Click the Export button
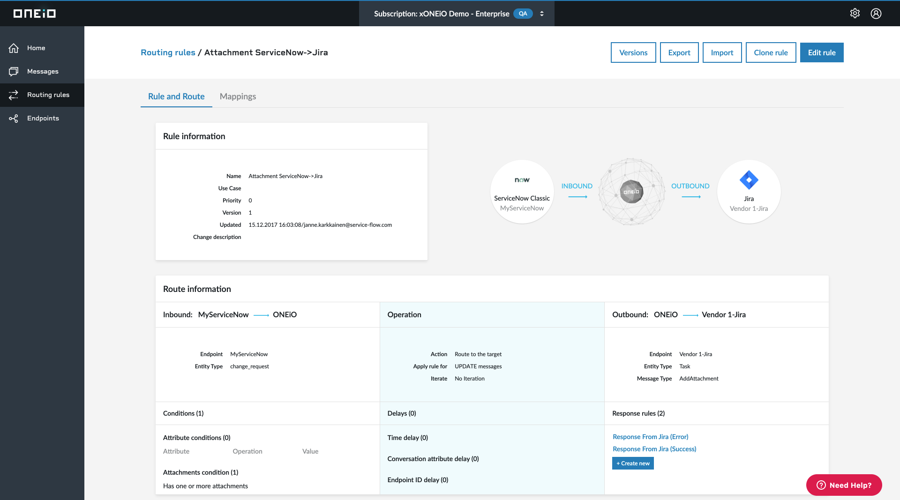This screenshot has width=900, height=500. click(x=679, y=52)
